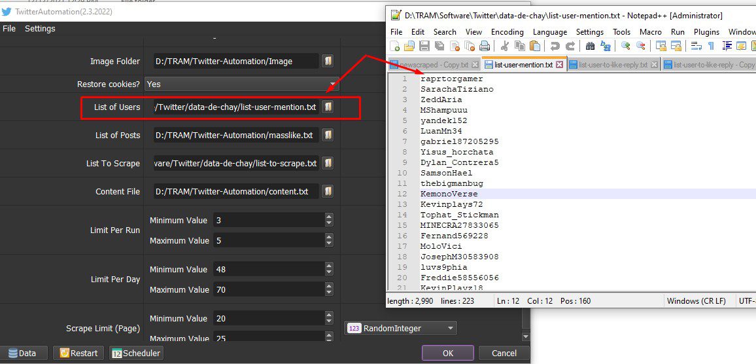Click the New file icon in Notepad++
756x364 pixels.
(x=394, y=46)
